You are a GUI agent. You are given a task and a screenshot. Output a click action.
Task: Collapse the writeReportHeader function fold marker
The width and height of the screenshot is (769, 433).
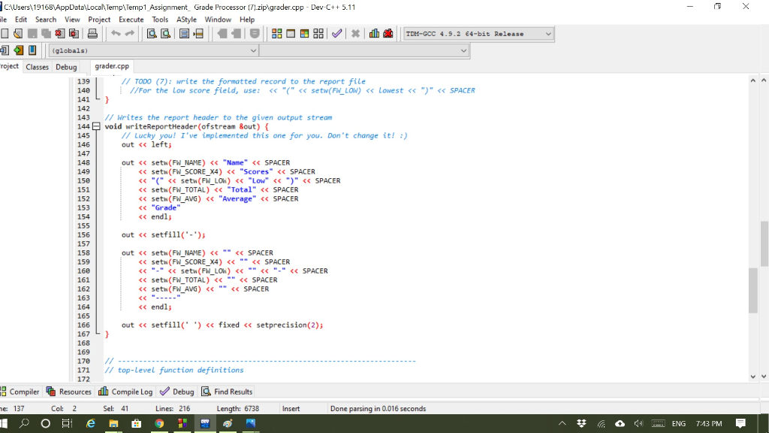[x=95, y=126]
